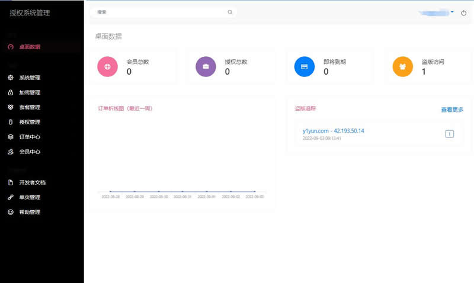474x283 pixels.
Task: Select 单页管理 sidebar item
Action: (30, 197)
